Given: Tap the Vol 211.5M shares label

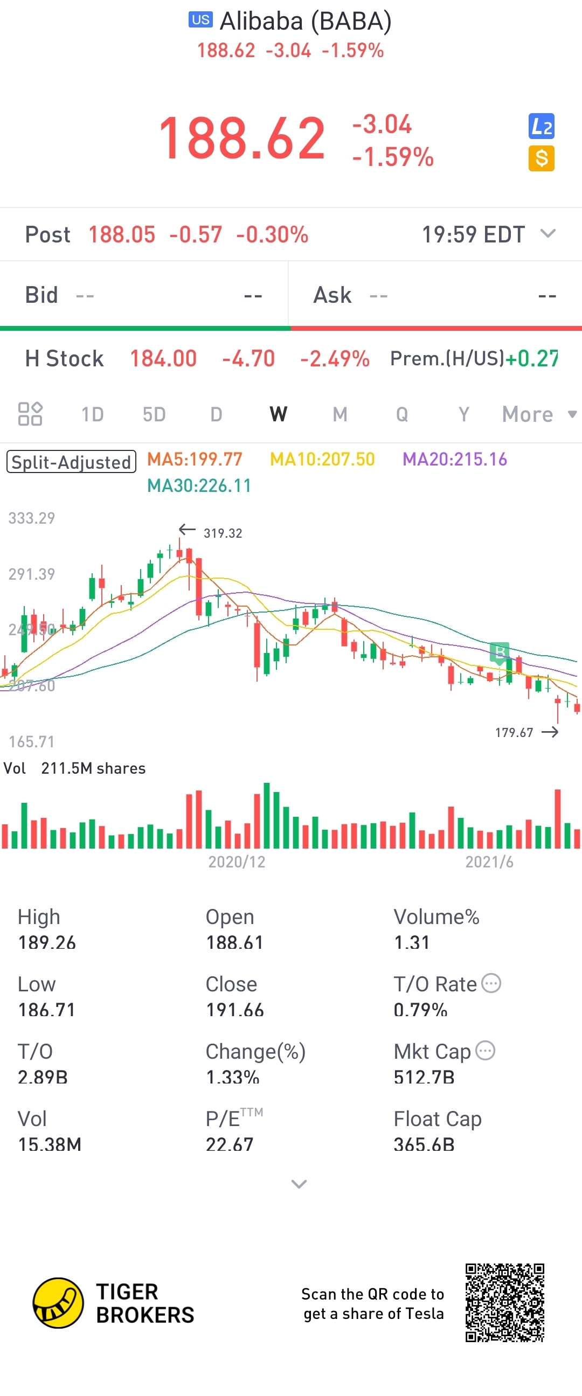Looking at the screenshot, I should (x=75, y=768).
